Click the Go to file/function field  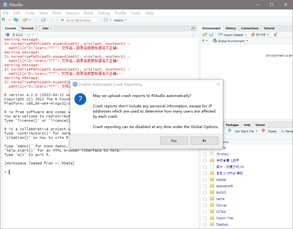78,20
